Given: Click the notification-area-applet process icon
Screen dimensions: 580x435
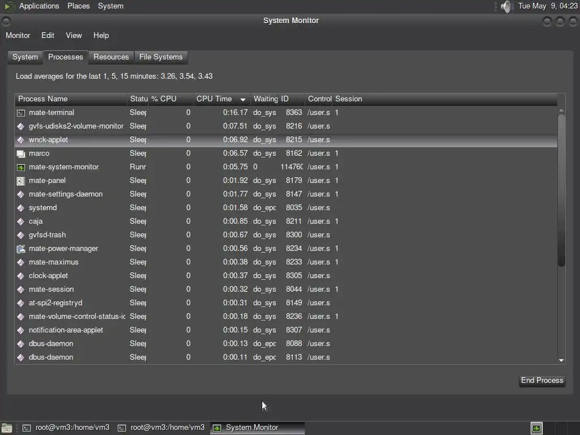Looking at the screenshot, I should point(21,330).
